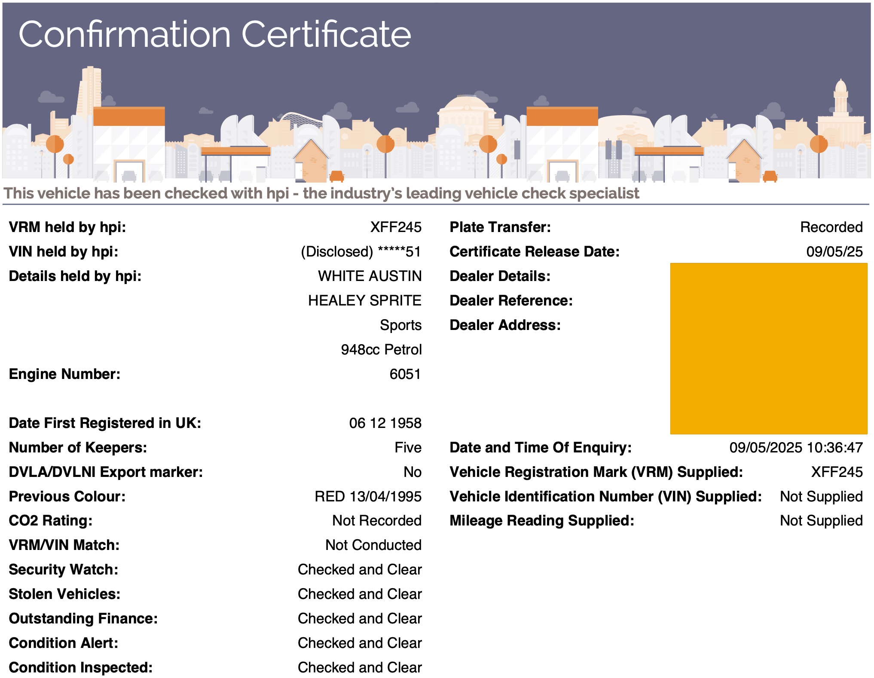This screenshot has height=678, width=874.
Task: Select the XFF245 value beside VRM held by hpi
Action: point(396,227)
